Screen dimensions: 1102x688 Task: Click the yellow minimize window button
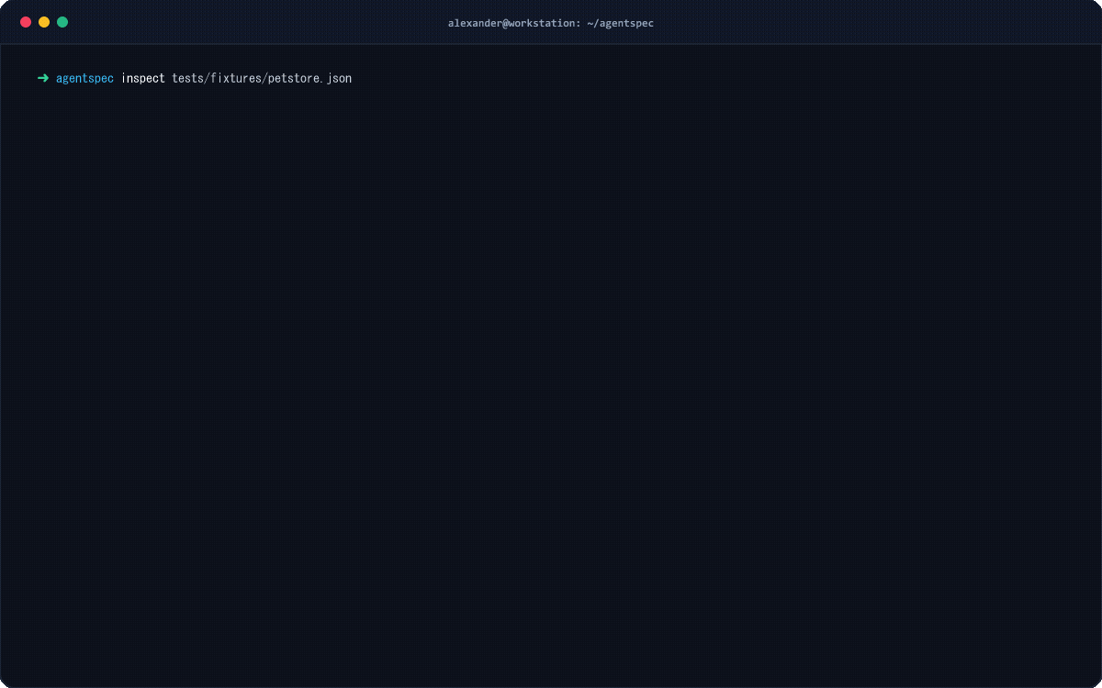click(x=44, y=22)
